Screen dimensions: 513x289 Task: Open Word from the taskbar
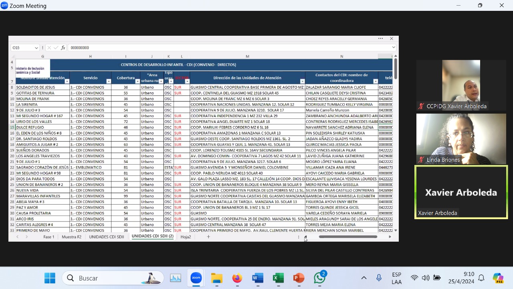[x=258, y=278]
